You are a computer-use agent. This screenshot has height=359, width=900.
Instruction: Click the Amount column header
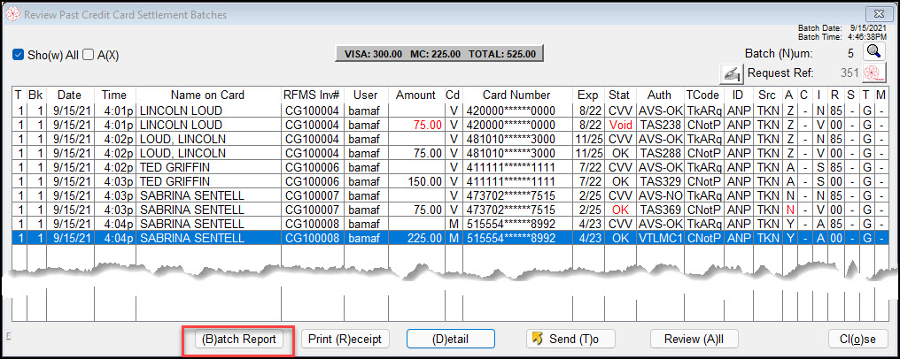coord(415,95)
